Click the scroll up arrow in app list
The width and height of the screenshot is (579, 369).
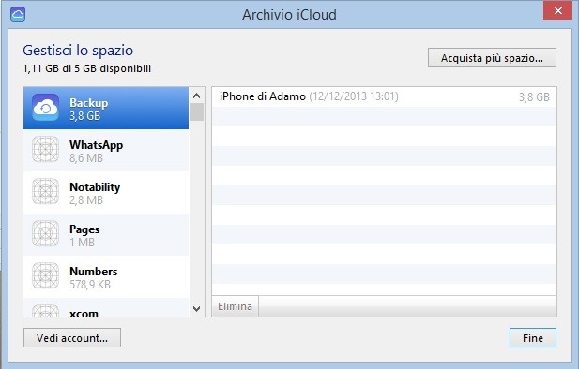click(196, 96)
